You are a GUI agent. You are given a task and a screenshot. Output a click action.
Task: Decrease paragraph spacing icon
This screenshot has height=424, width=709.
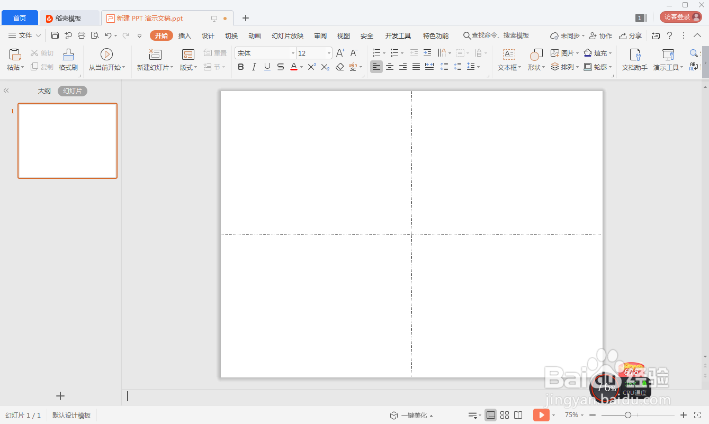click(x=457, y=67)
